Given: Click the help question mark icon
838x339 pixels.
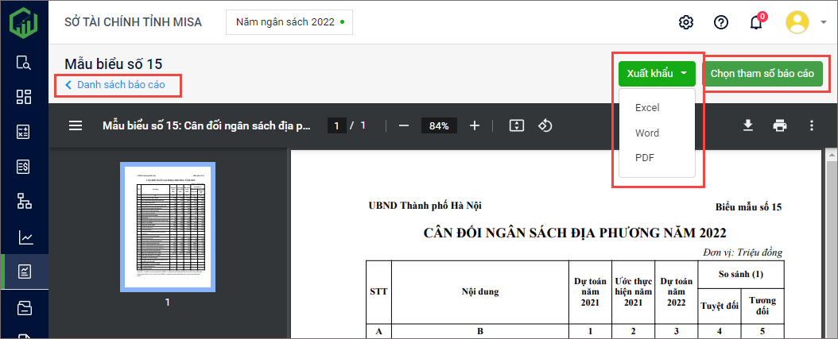Looking at the screenshot, I should point(721,22).
